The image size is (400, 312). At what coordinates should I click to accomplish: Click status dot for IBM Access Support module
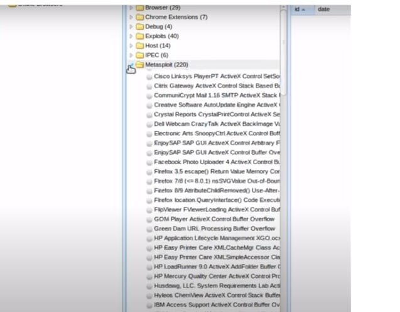[149, 305]
